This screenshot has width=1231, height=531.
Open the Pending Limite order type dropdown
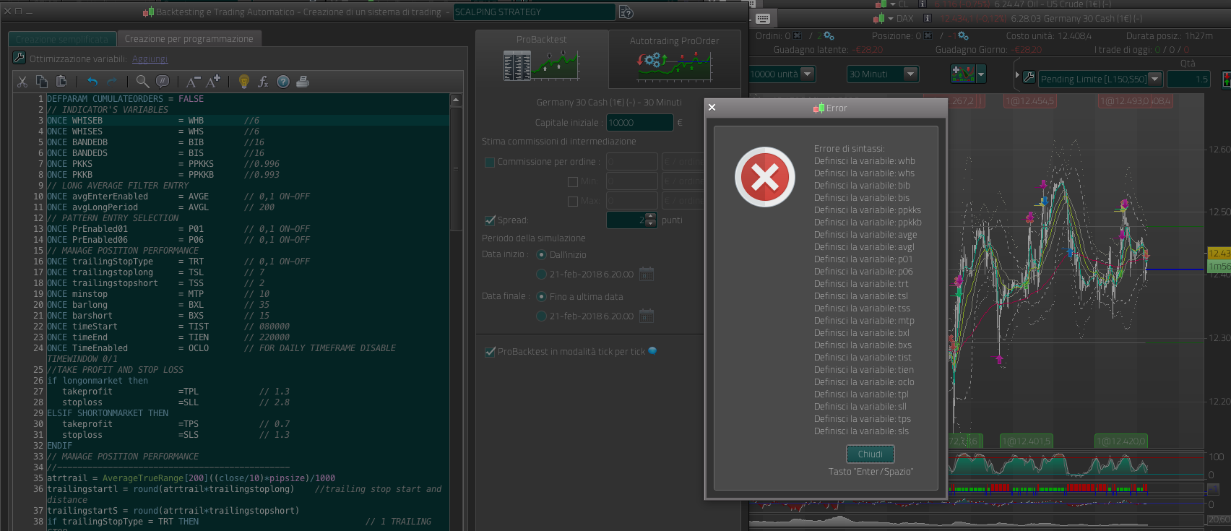(x=1154, y=79)
